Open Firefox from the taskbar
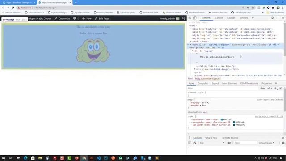This screenshot has height=161, width=286. [76, 158]
